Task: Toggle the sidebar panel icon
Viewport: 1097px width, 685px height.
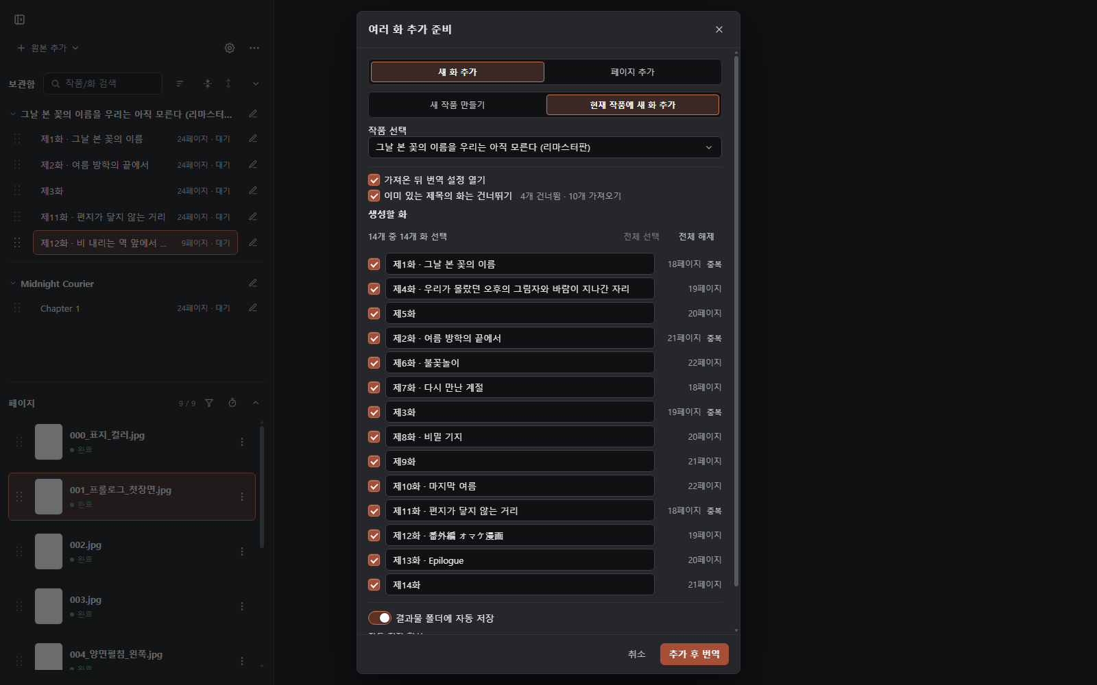Action: [20, 20]
